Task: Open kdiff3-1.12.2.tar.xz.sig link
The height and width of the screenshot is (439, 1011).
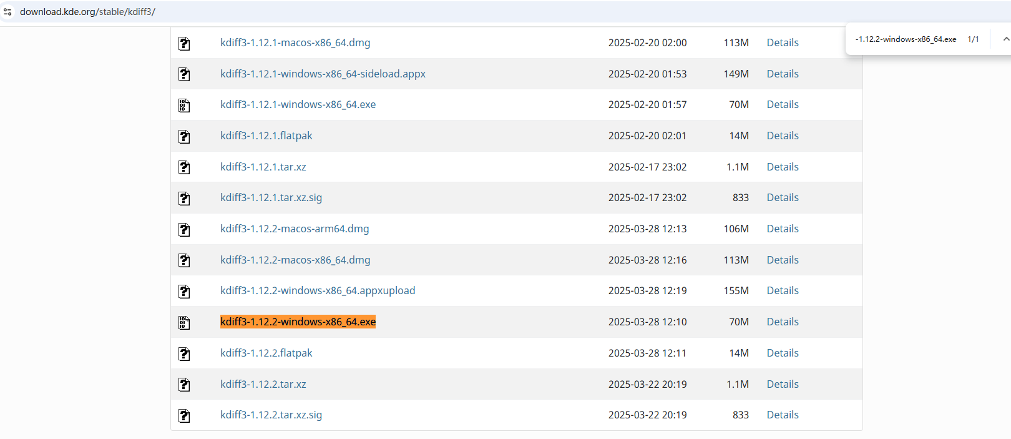Action: 271,415
